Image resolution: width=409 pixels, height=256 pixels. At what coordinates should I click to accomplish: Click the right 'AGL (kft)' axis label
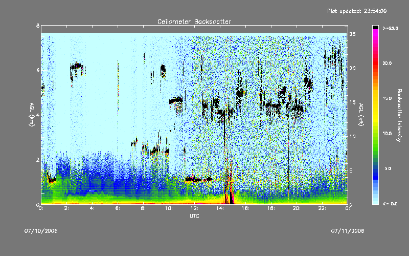click(x=361, y=115)
